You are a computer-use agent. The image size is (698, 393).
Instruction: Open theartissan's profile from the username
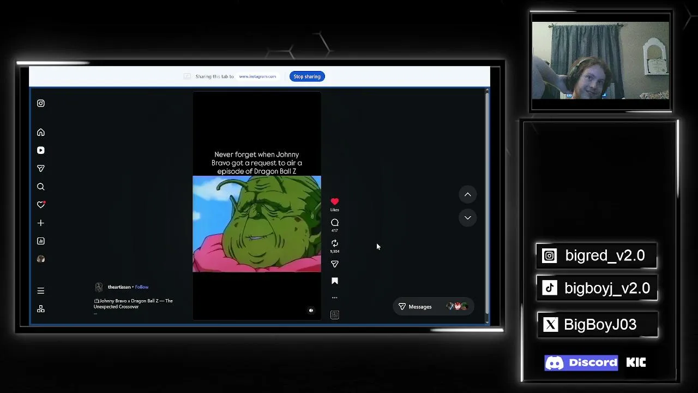[119, 287]
